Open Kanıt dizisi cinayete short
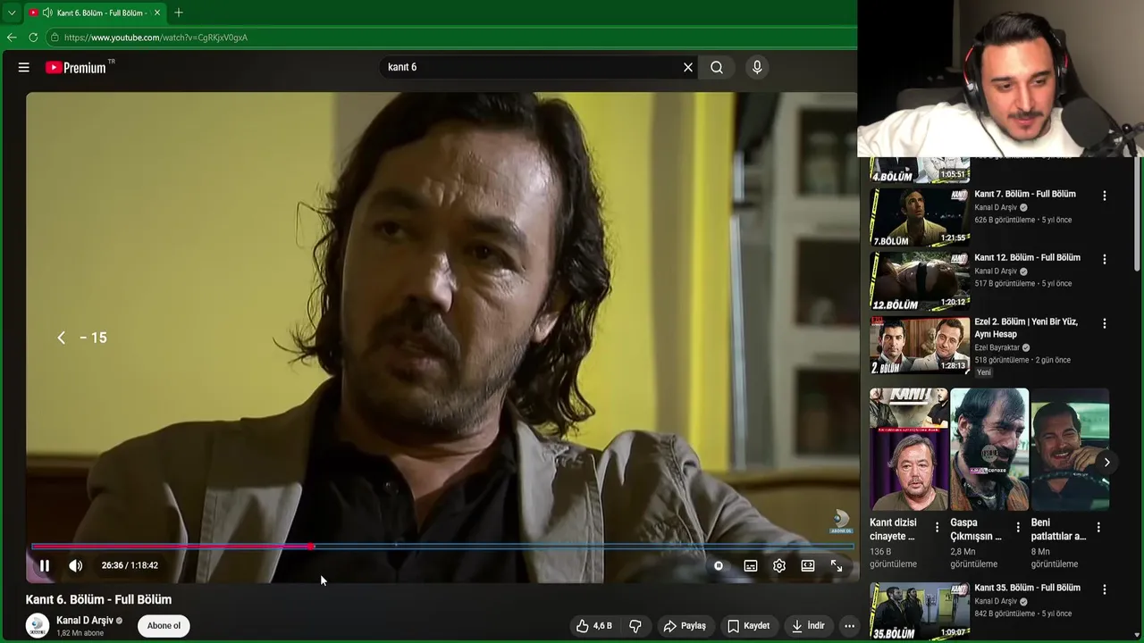 point(909,449)
